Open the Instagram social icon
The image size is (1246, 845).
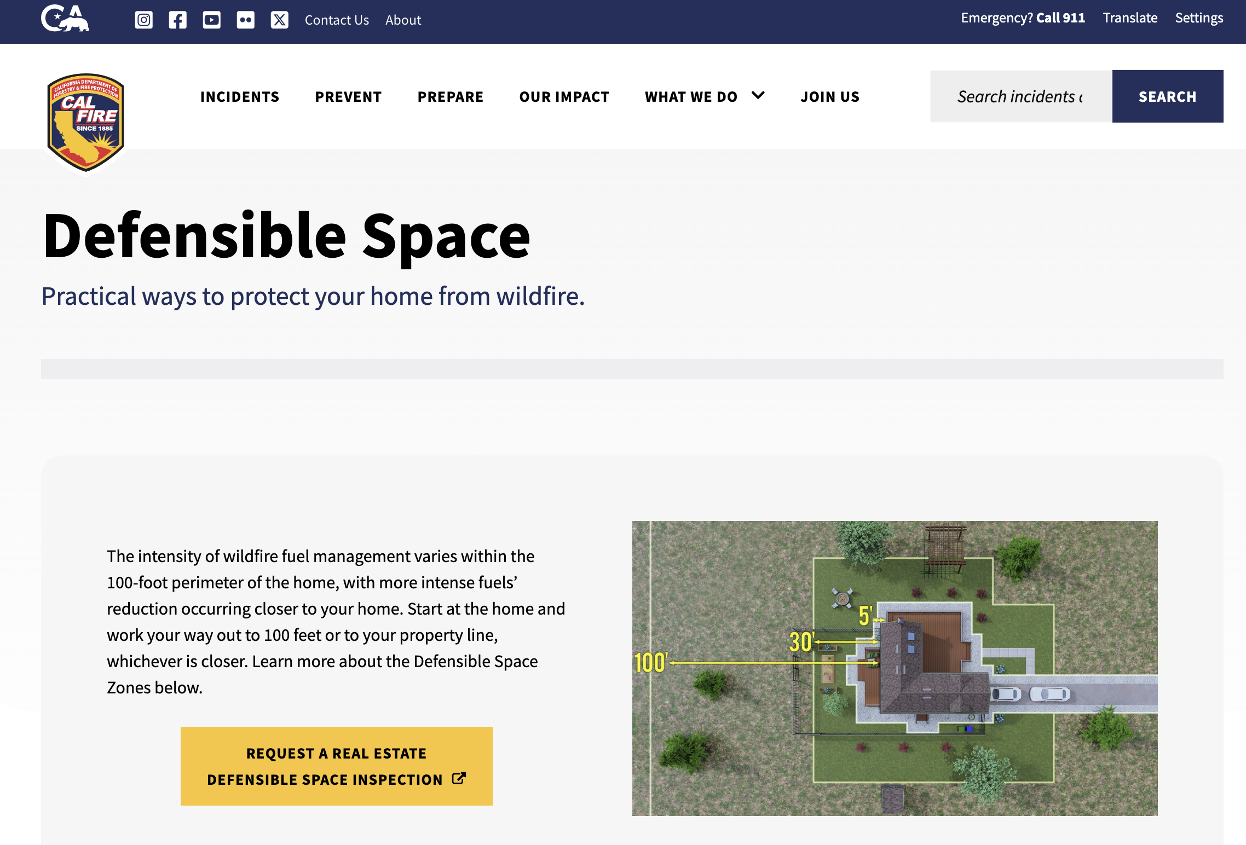click(143, 20)
